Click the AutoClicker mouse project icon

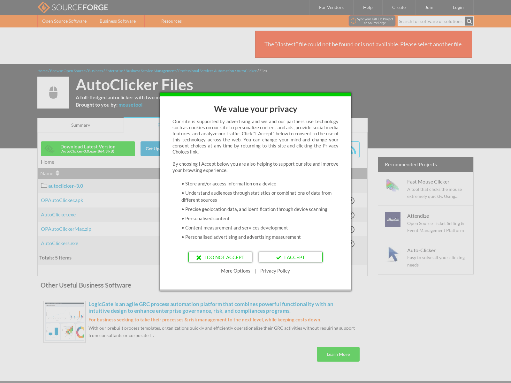53,93
